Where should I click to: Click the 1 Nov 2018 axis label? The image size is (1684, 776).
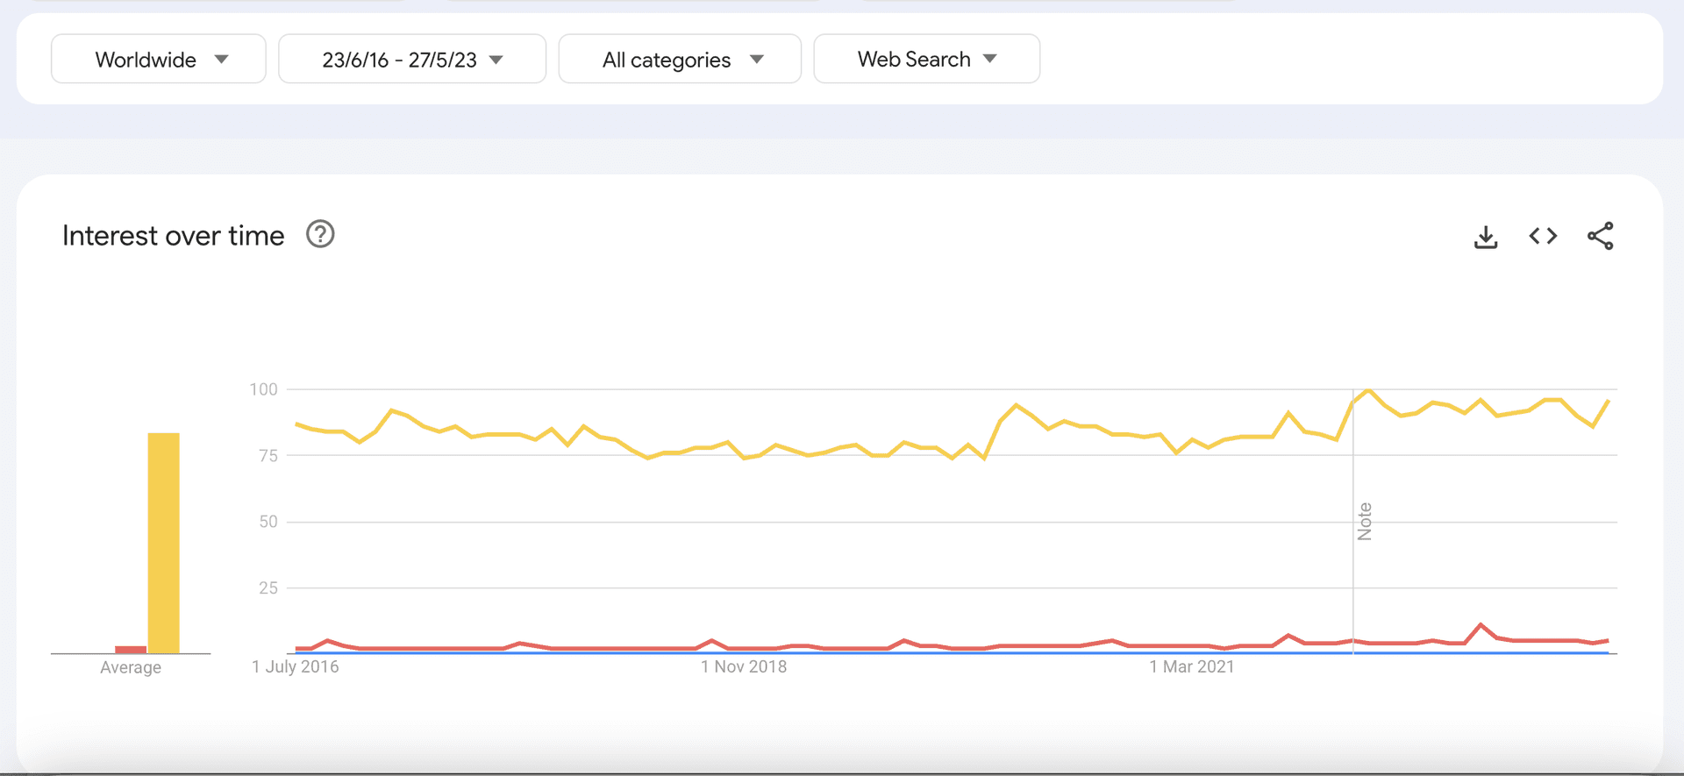743,666
